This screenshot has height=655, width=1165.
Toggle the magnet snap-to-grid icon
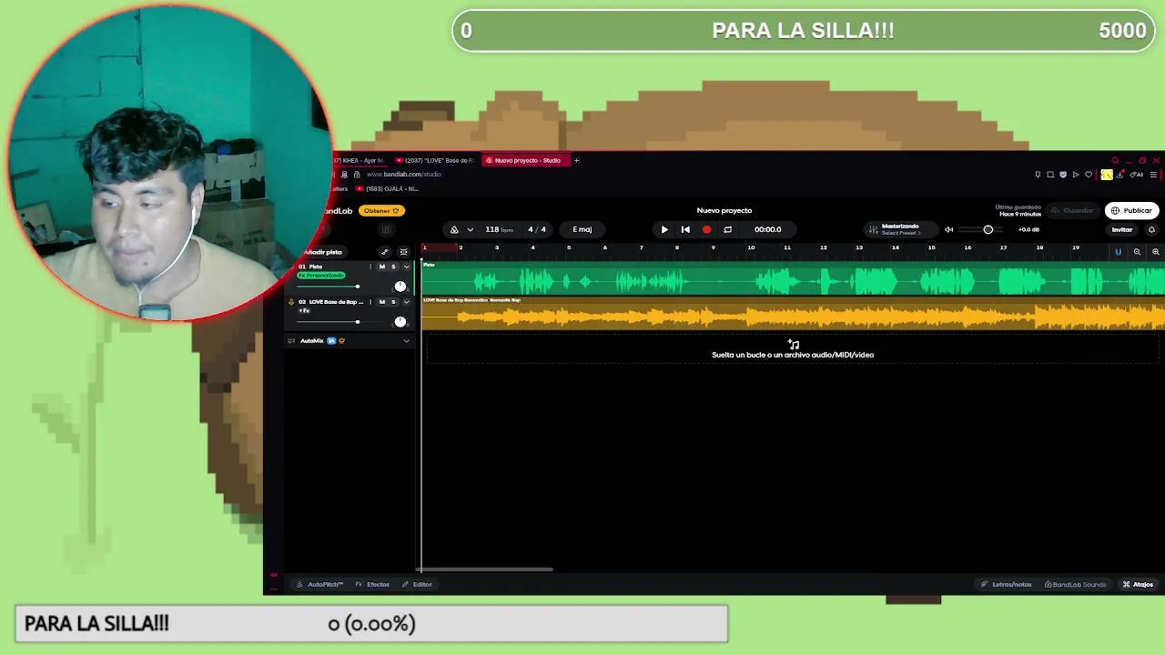(x=1118, y=252)
